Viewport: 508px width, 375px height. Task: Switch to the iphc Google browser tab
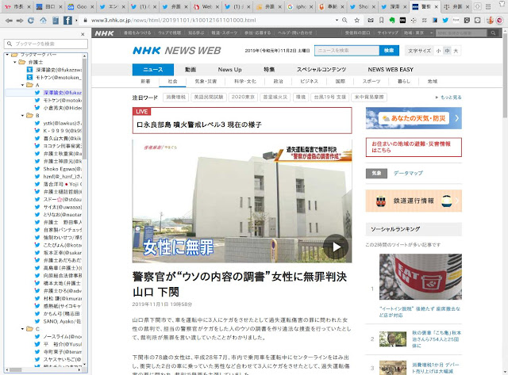click(x=300, y=6)
